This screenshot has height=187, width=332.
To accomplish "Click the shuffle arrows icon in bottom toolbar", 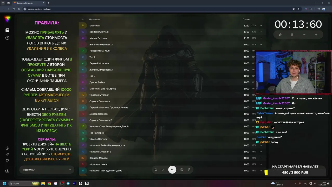I will (163, 170).
